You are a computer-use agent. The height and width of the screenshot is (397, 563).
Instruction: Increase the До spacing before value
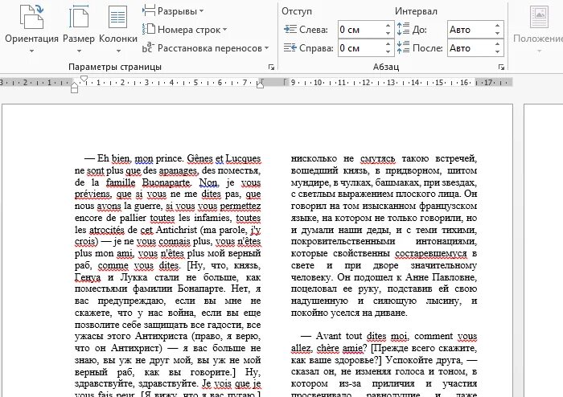(x=497, y=26)
